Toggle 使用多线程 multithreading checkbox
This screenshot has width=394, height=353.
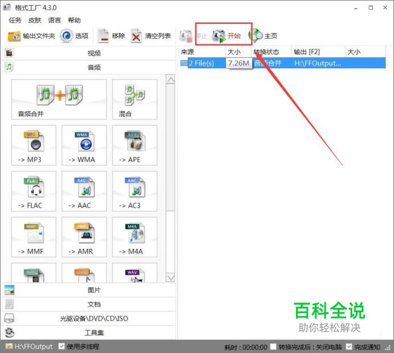click(x=61, y=346)
